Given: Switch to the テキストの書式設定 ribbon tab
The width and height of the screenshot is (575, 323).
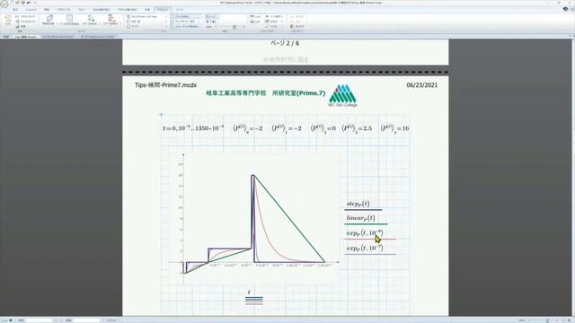Looking at the screenshot, I should 128,10.
